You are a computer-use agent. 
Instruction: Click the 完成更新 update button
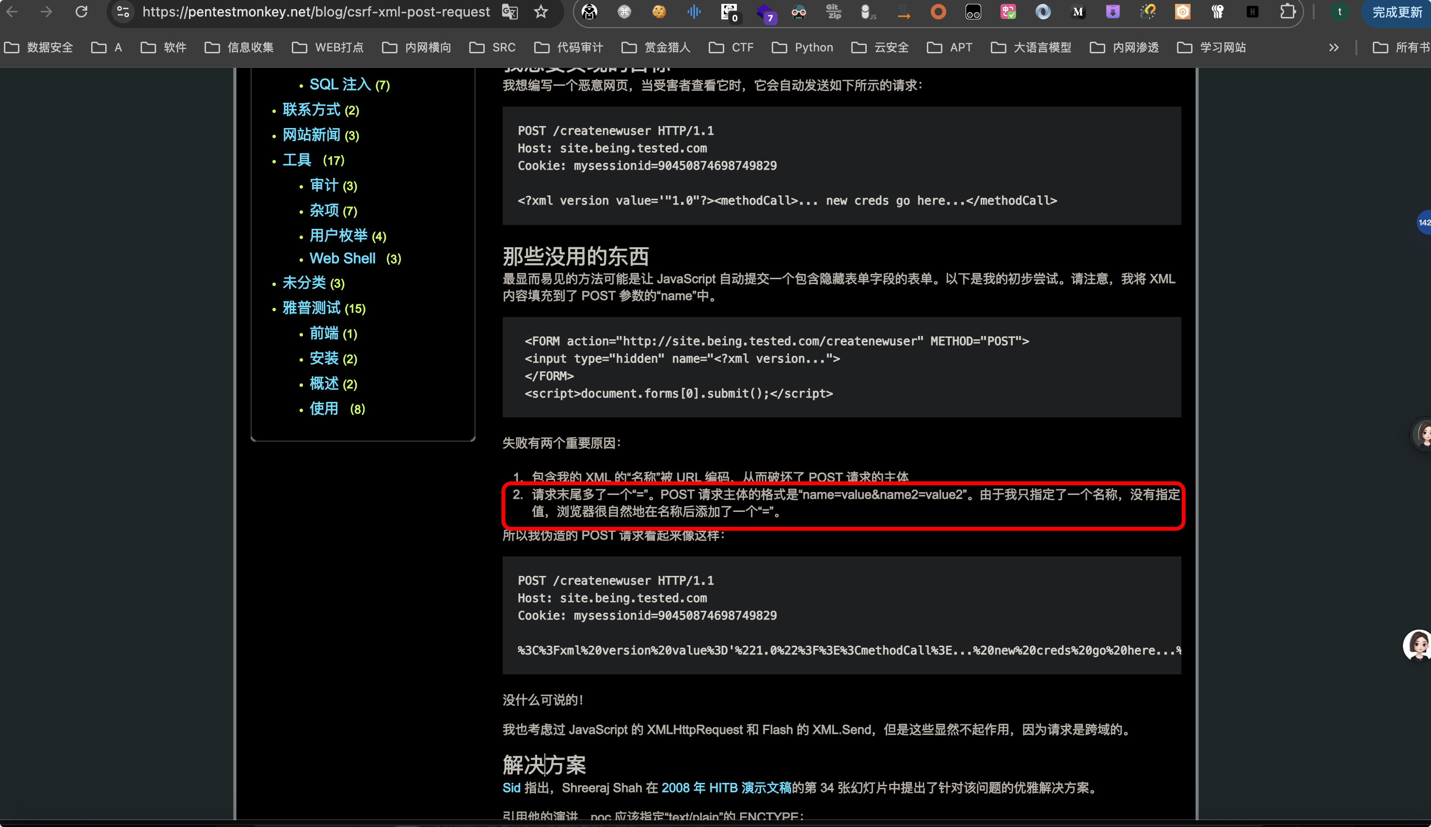[x=1397, y=12]
